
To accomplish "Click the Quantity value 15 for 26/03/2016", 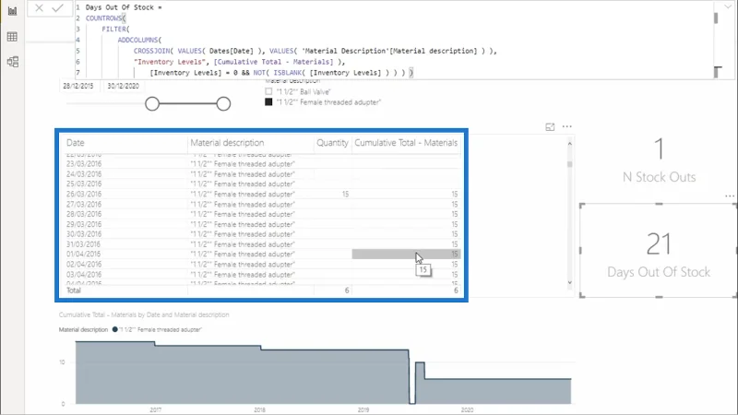I will (345, 194).
